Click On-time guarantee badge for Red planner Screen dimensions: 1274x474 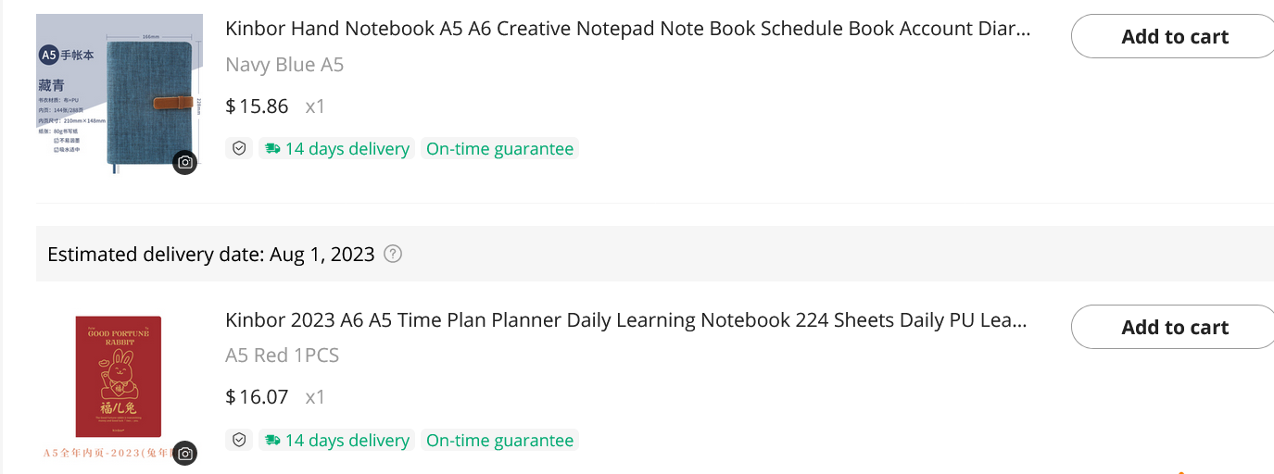(499, 440)
